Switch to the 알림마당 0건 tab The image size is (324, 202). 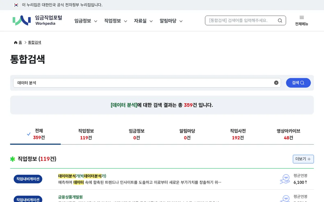[x=187, y=134]
